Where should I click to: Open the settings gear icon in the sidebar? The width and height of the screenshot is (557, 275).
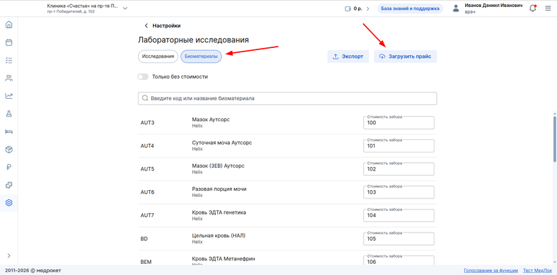pos(9,203)
